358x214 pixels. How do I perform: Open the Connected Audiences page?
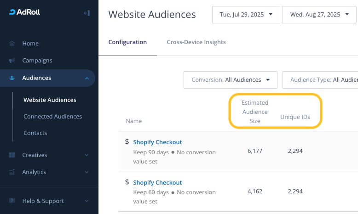52,117
